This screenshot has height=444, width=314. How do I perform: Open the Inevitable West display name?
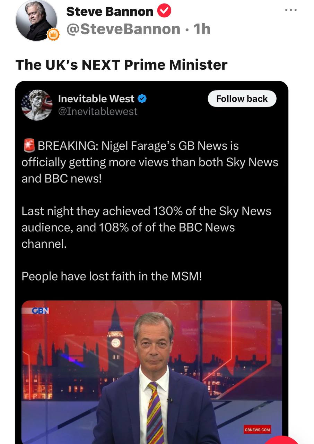[96, 99]
